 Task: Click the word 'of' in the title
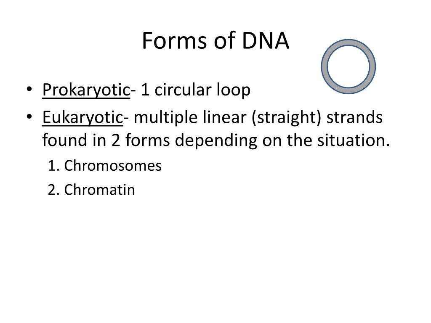coord(224,41)
